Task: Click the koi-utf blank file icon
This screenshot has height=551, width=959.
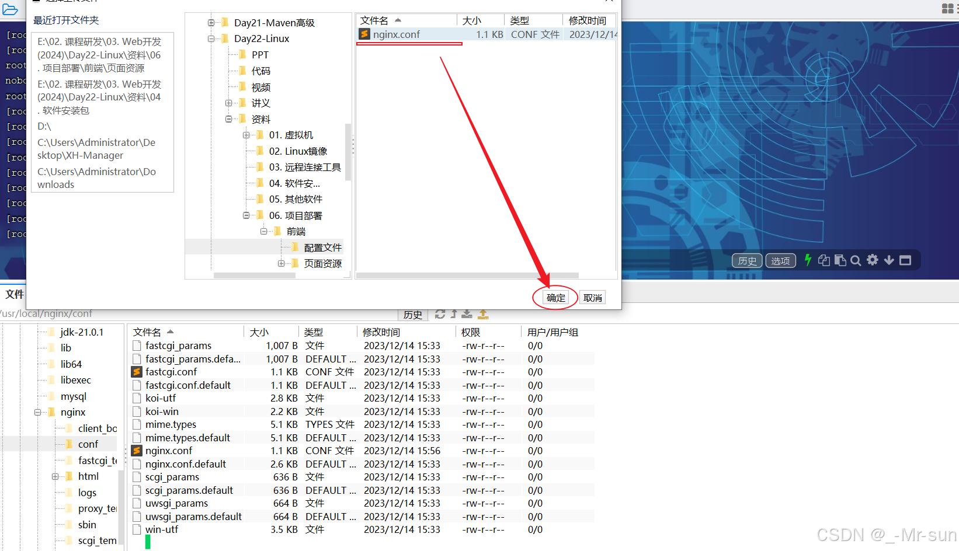Action: tap(137, 398)
